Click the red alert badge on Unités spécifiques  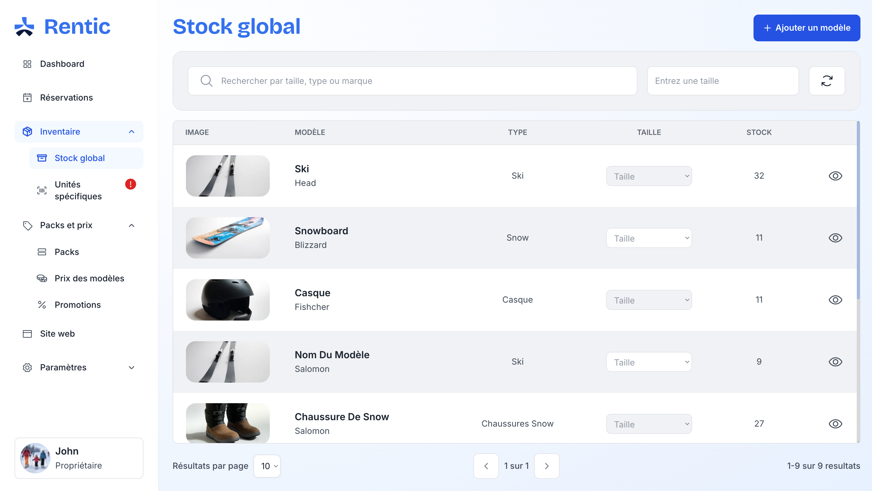130,184
